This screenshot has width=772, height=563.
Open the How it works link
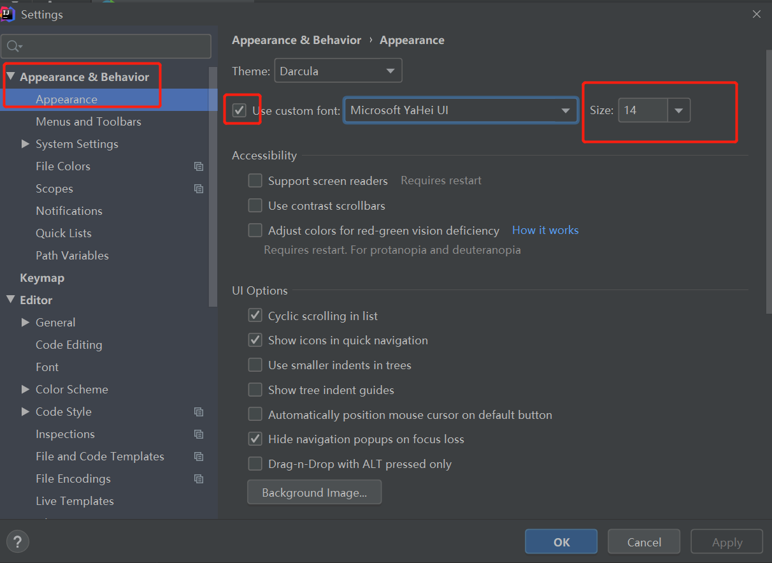545,230
